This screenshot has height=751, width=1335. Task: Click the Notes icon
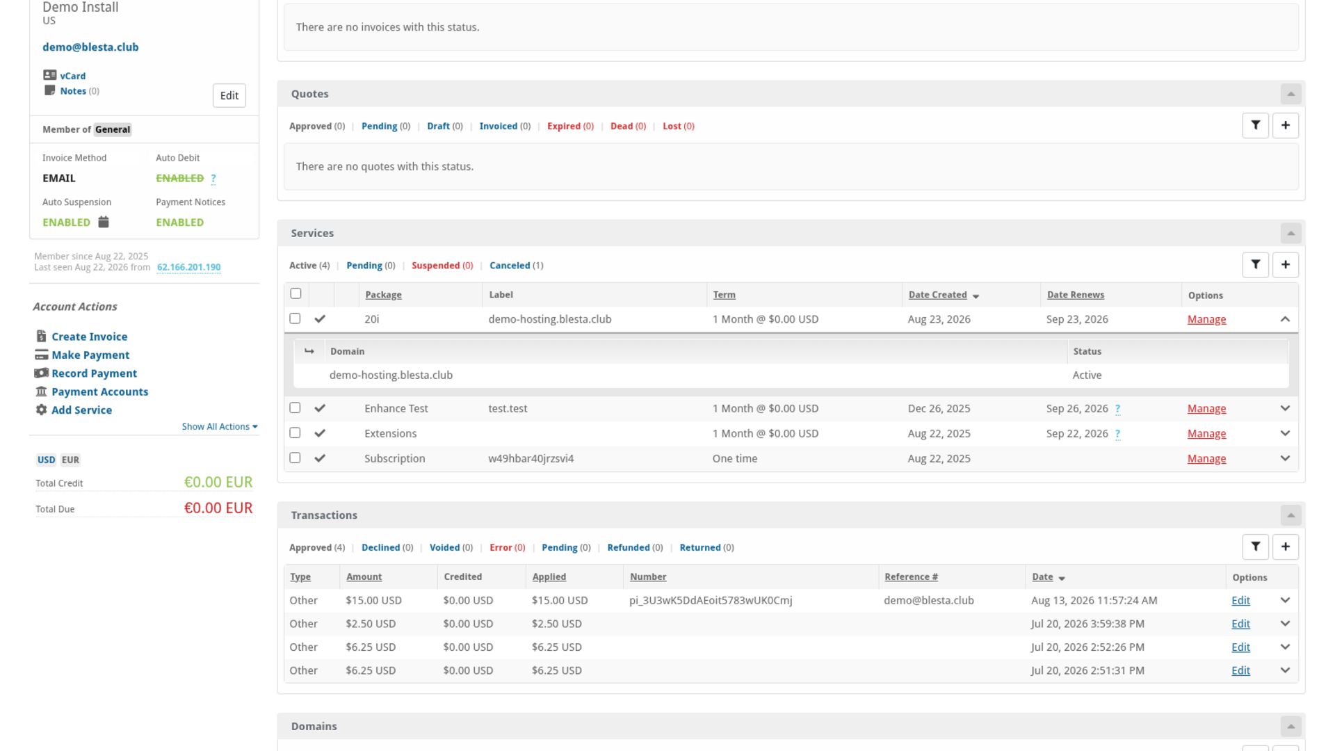tap(49, 90)
